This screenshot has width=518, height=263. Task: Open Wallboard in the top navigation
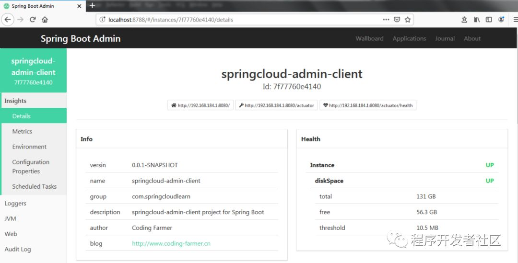click(x=369, y=38)
